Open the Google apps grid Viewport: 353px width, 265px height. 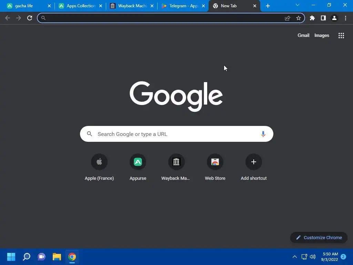tap(341, 36)
